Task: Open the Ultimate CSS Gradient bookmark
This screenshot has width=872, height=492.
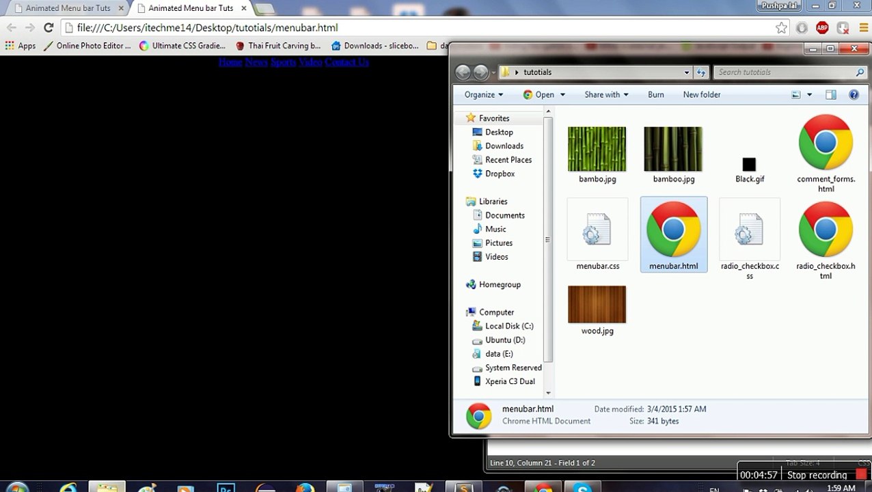Action: coord(182,46)
